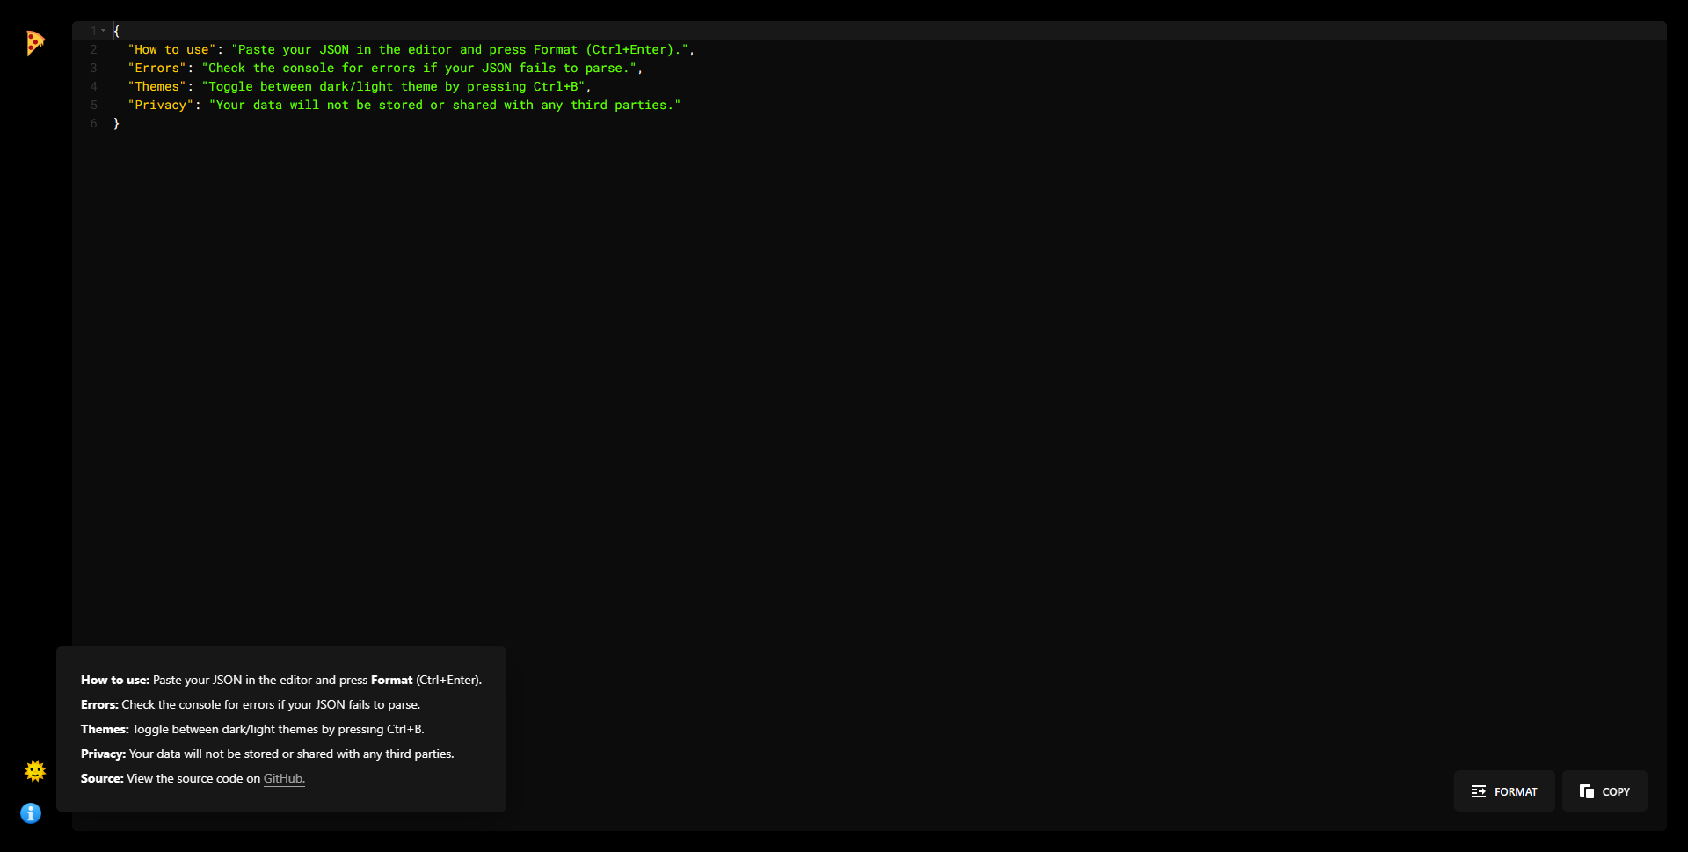Collapse the JSON object fold arrow on line 1

click(x=104, y=31)
